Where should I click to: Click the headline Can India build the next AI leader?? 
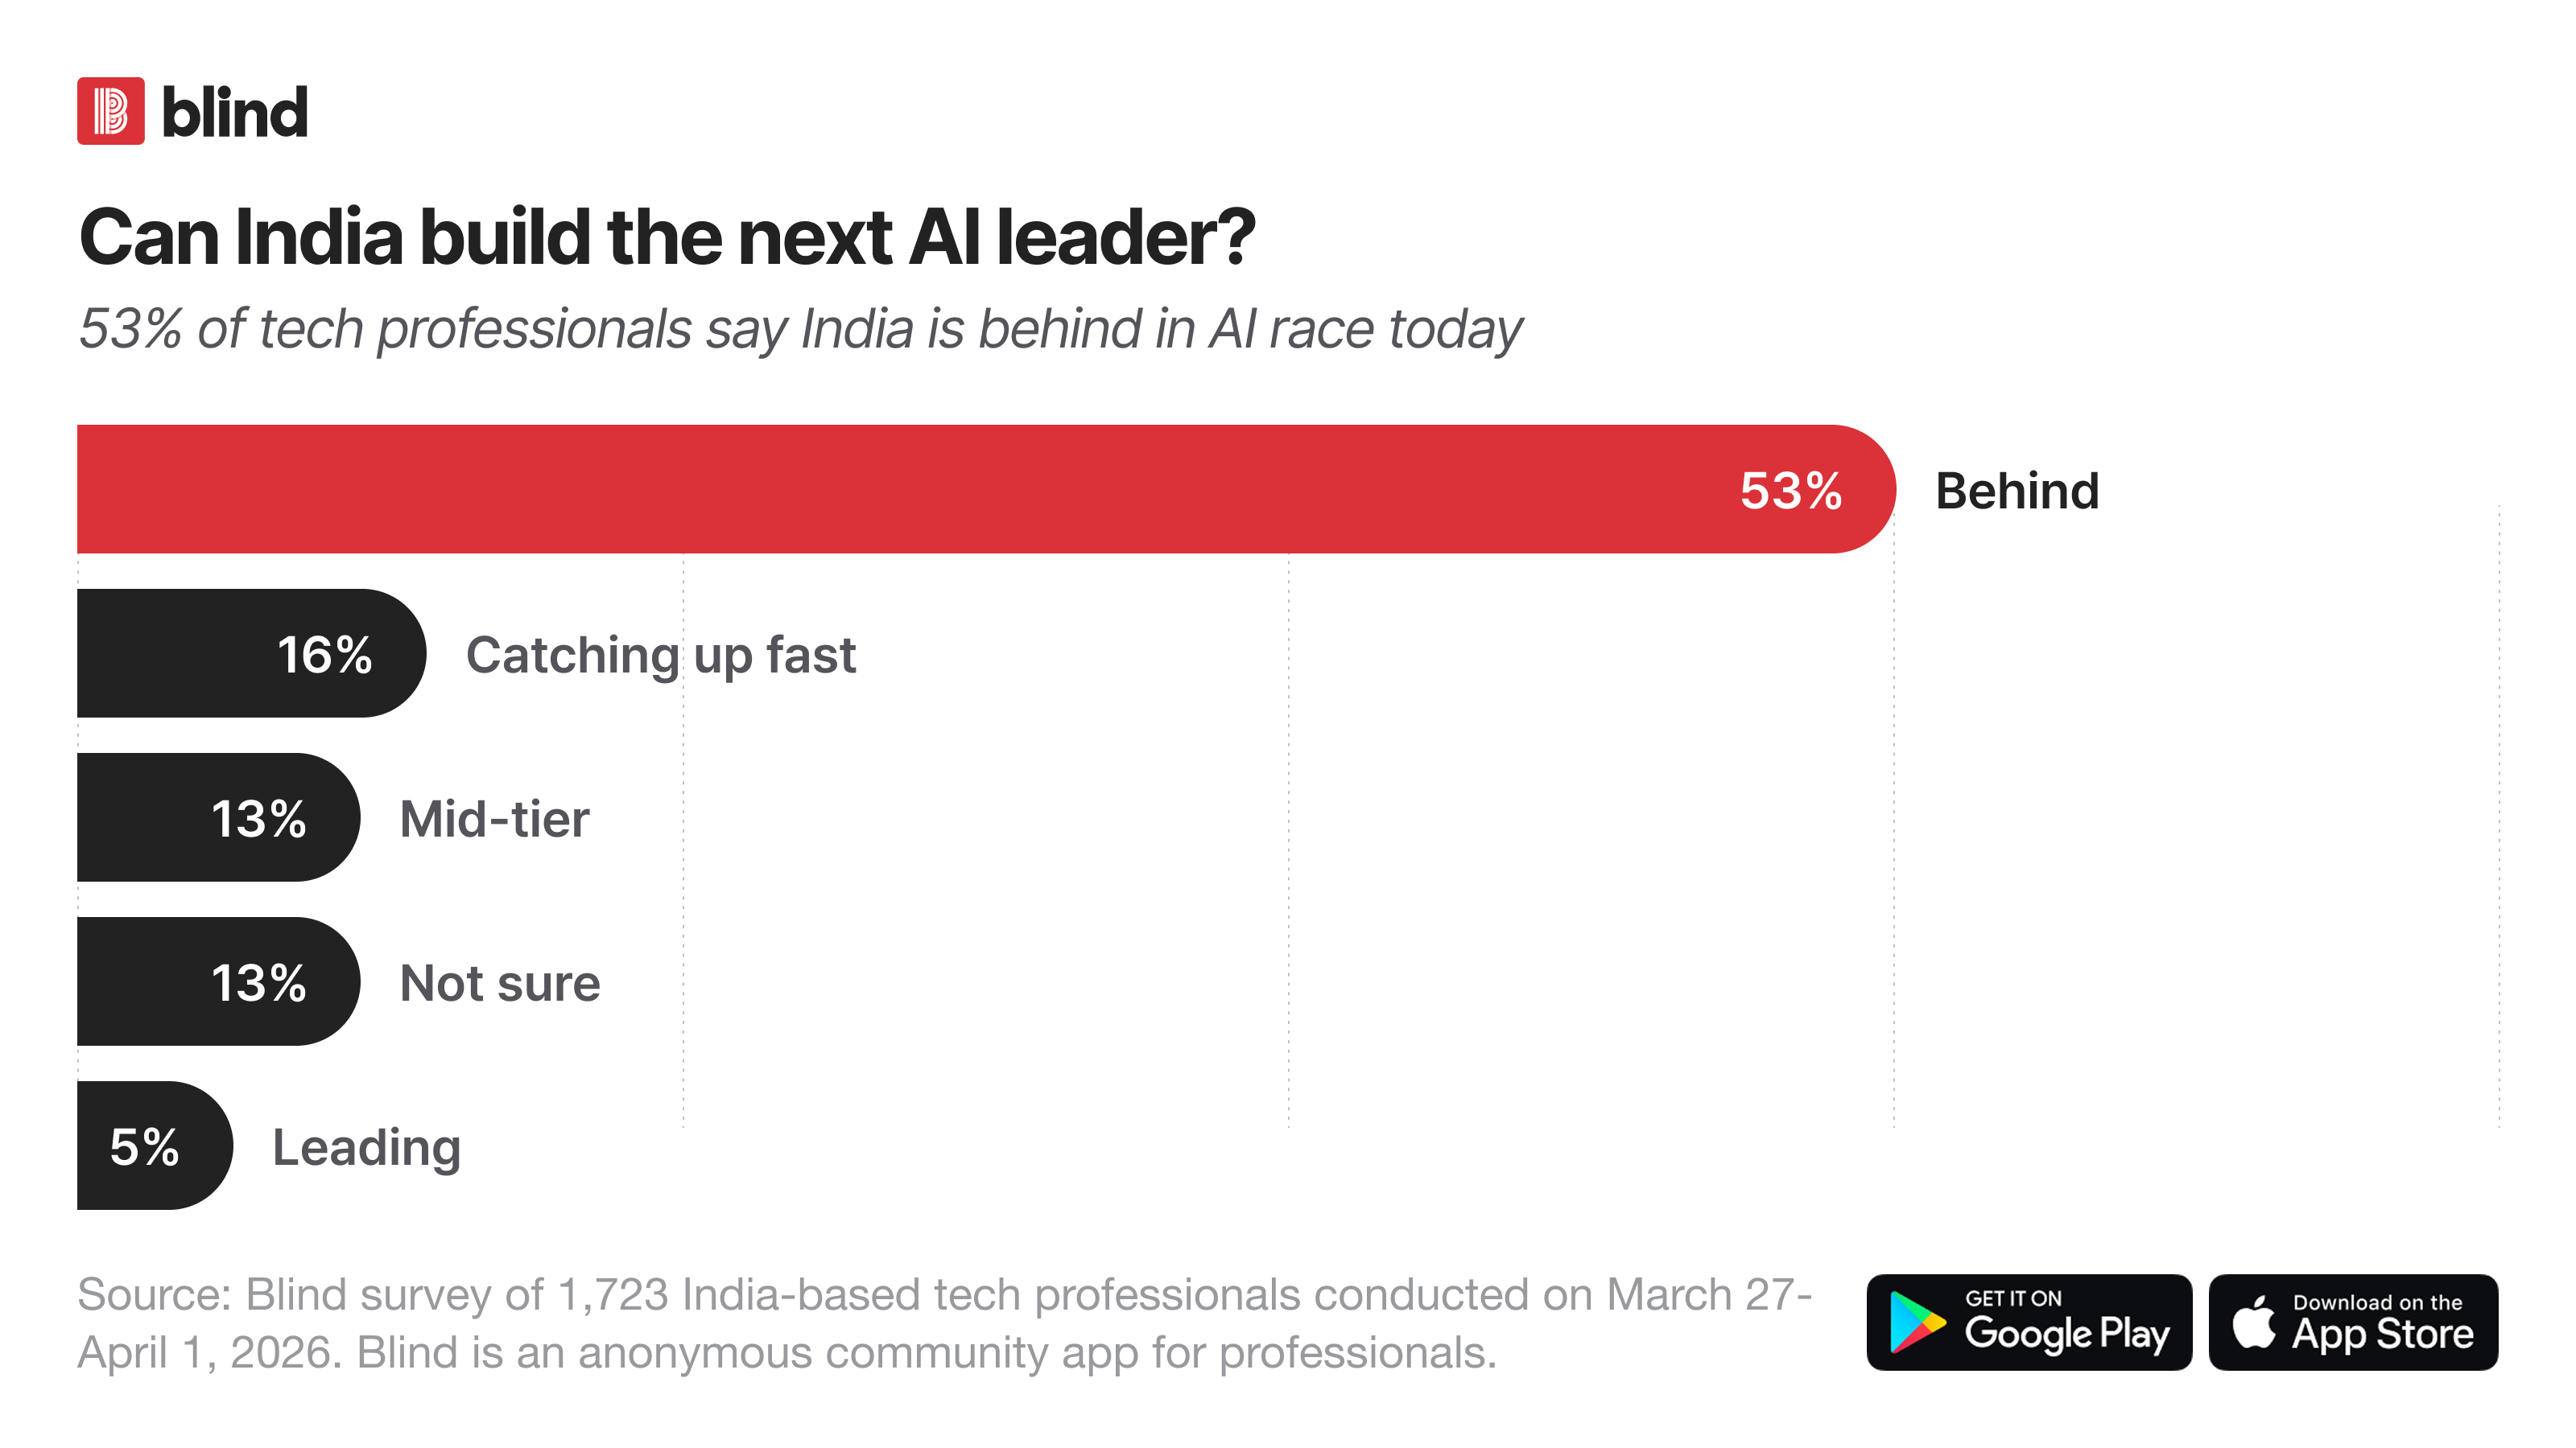[667, 238]
